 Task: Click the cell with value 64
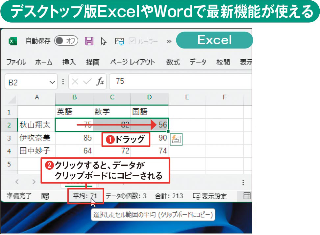tap(74, 151)
